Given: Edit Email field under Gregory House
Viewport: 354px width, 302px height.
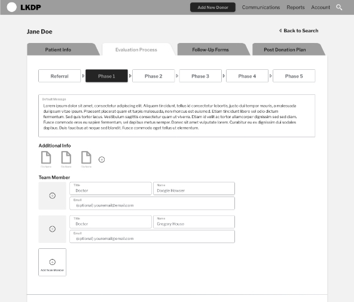Looking at the screenshot, I should pos(152,236).
